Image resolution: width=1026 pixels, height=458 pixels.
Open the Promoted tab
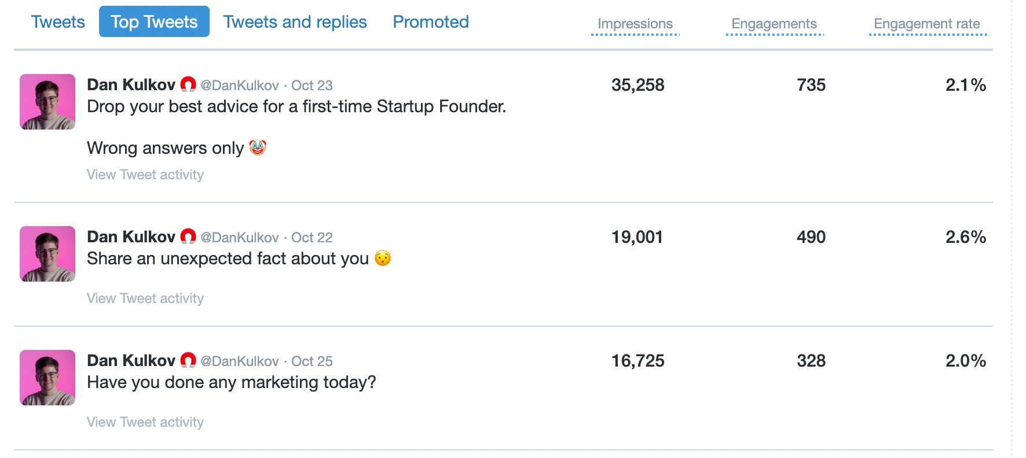point(431,22)
